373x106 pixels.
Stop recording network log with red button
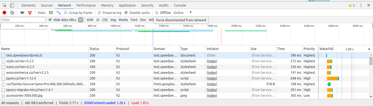pyautogui.click(x=4, y=13)
